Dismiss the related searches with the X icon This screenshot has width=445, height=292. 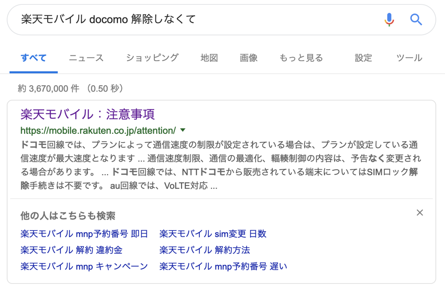pos(420,213)
